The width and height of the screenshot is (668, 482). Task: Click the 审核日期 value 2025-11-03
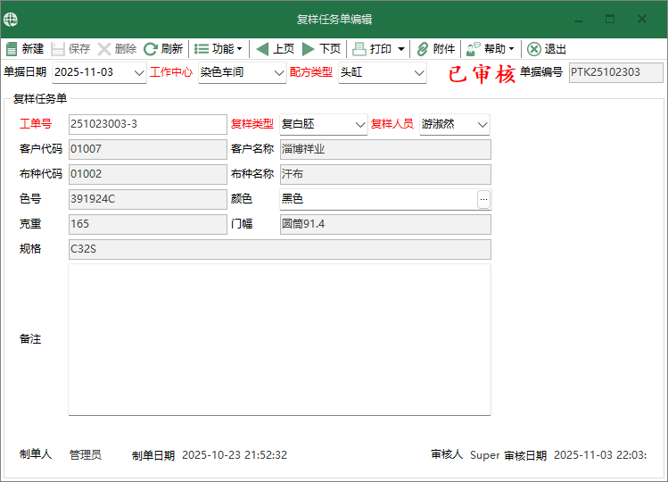600,455
